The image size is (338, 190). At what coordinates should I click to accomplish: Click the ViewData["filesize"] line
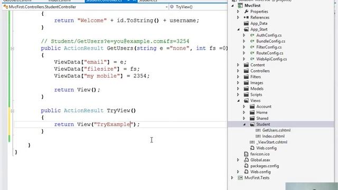pos(97,69)
